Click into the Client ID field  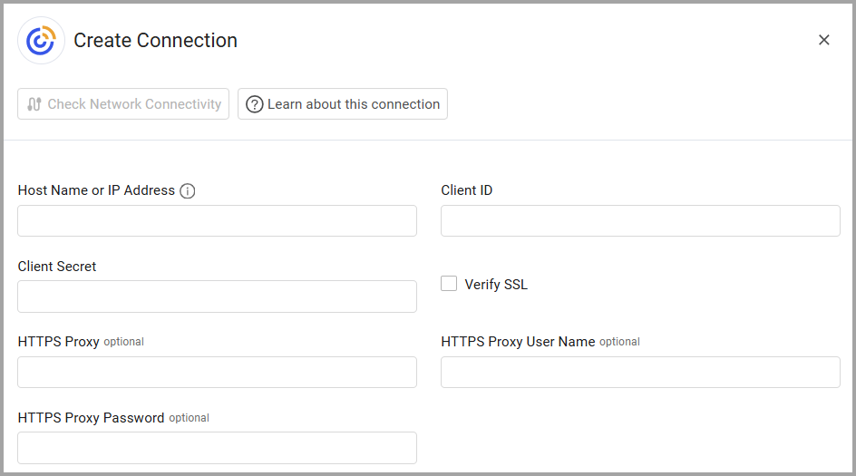coord(640,220)
